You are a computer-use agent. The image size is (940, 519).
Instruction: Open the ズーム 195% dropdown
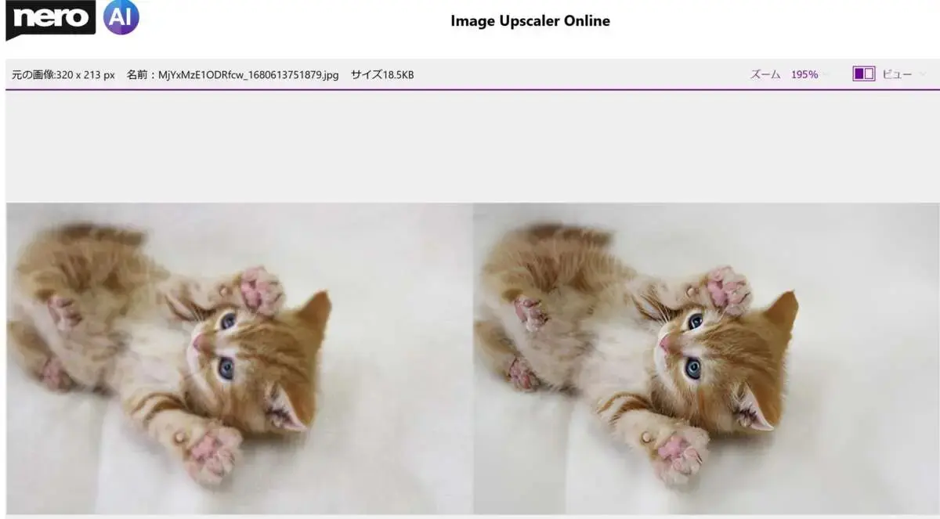click(790, 74)
